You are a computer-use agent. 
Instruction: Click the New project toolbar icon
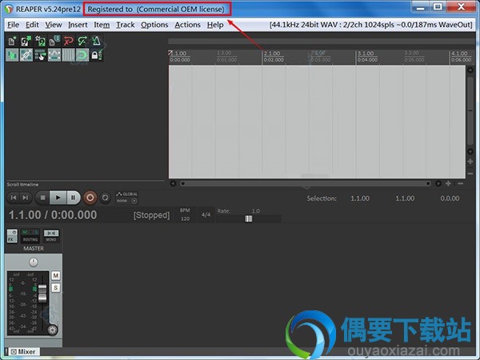[x=12, y=42]
